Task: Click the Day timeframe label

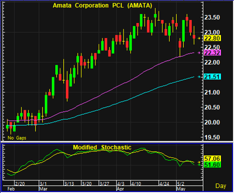Action: click(x=220, y=186)
